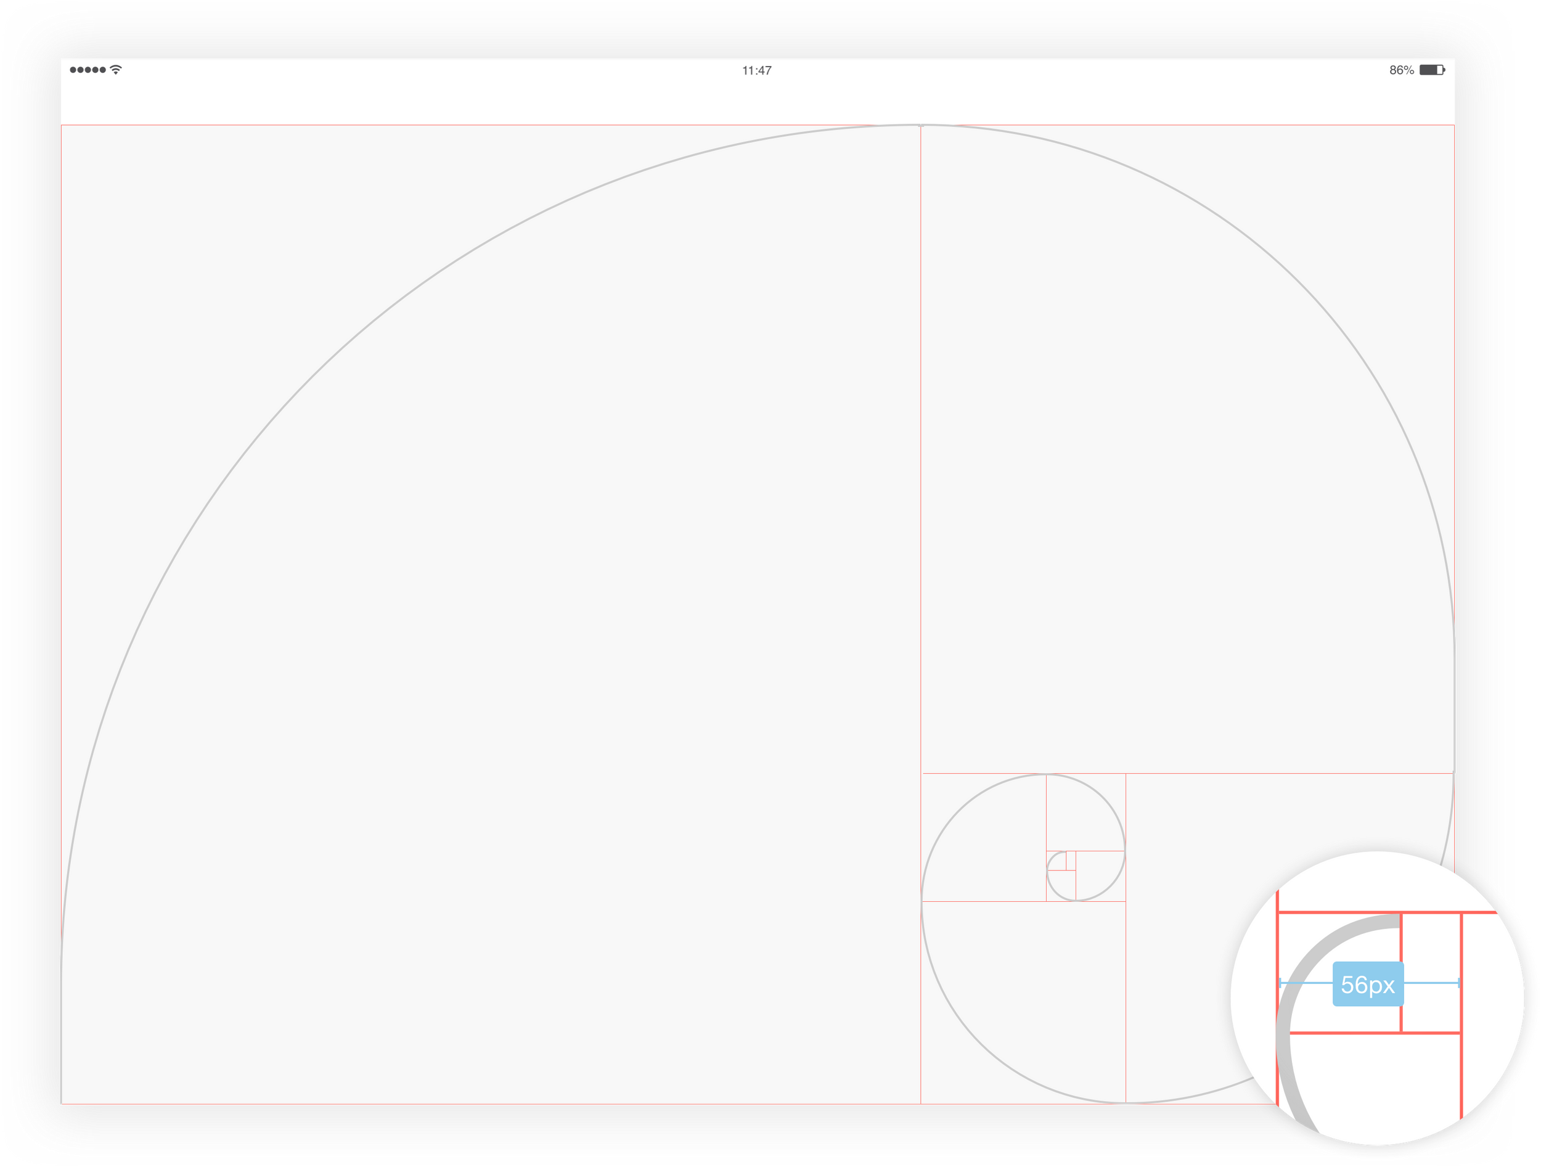Select the upper-right golden-ratio square

click(1187, 449)
